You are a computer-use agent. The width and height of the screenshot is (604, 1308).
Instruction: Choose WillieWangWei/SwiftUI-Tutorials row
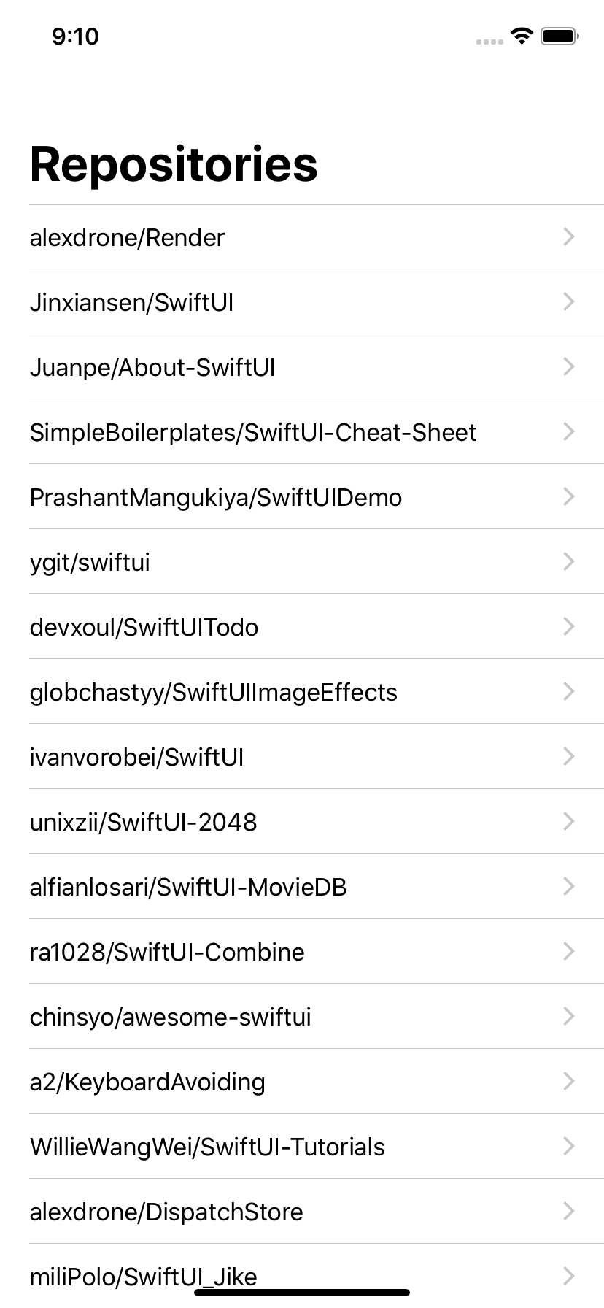pyautogui.click(x=207, y=1147)
